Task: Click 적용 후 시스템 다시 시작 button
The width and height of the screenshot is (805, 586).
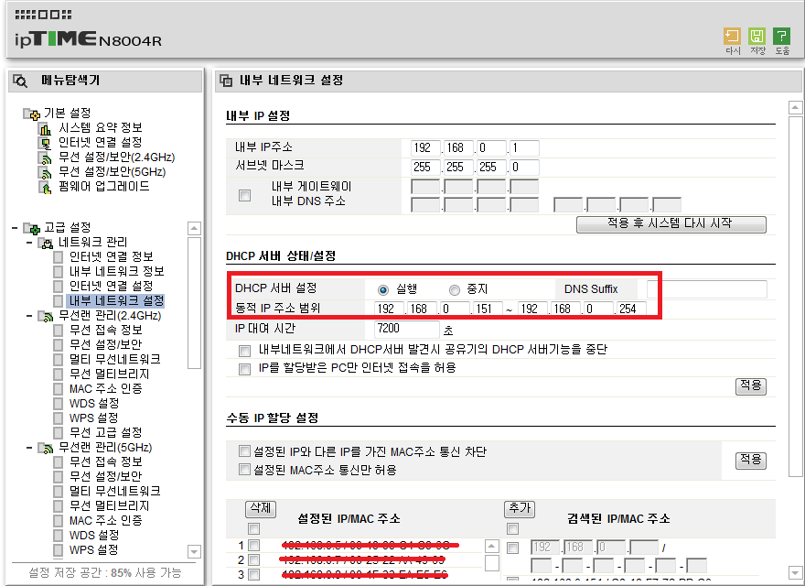Action: [671, 224]
